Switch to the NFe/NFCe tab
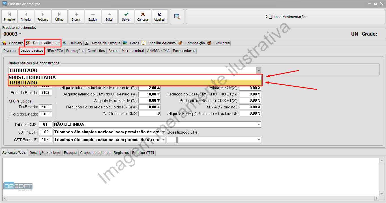This screenshot has width=386, height=203. [55, 51]
